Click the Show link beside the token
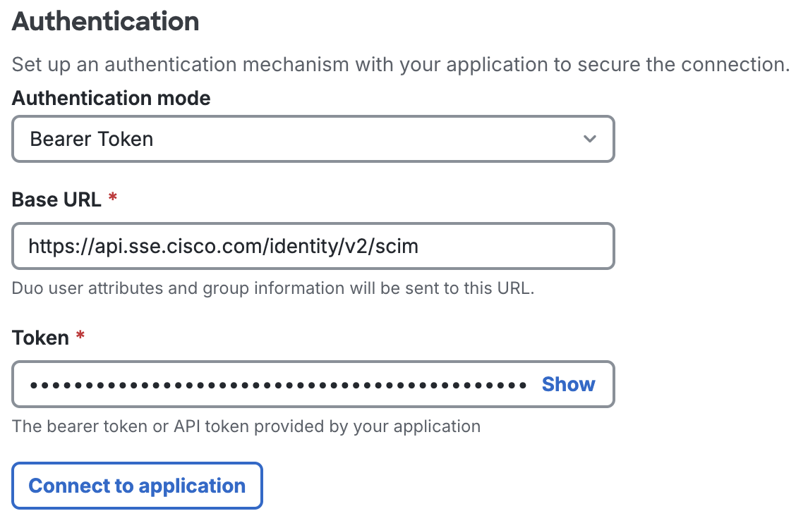This screenshot has width=796, height=523. coord(568,384)
